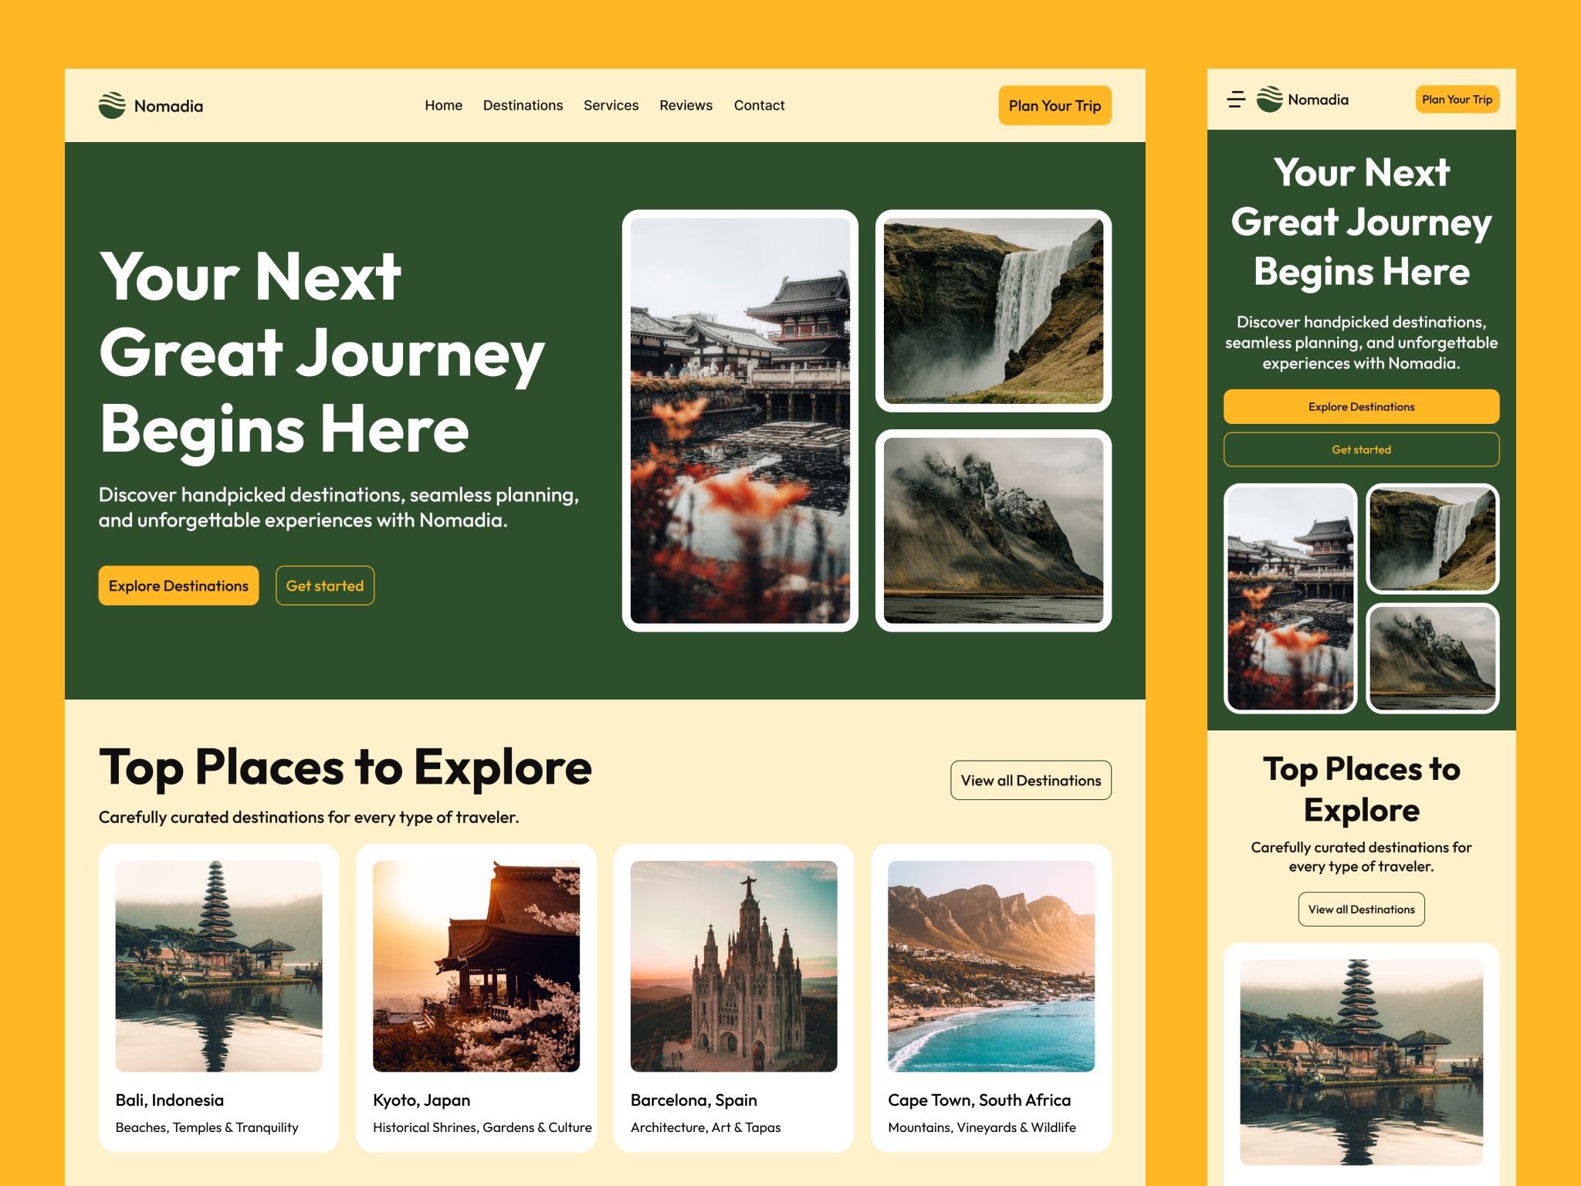The image size is (1581, 1186).
Task: Open the hamburger menu in mobile view
Action: pyautogui.click(x=1236, y=100)
